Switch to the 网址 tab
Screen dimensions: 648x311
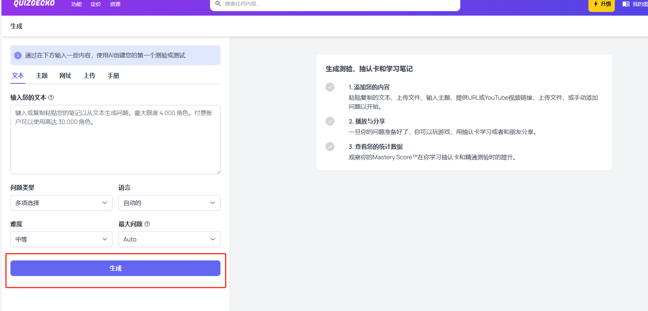coord(65,76)
